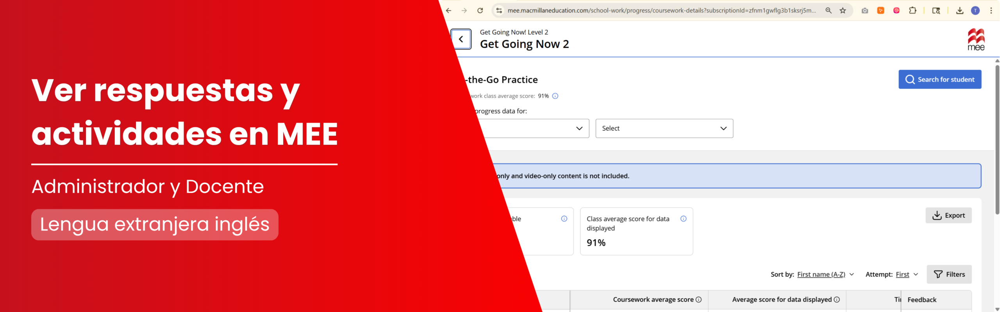This screenshot has height=312, width=1000.
Task: Click the page vertical scrollbar
Action: [997, 140]
